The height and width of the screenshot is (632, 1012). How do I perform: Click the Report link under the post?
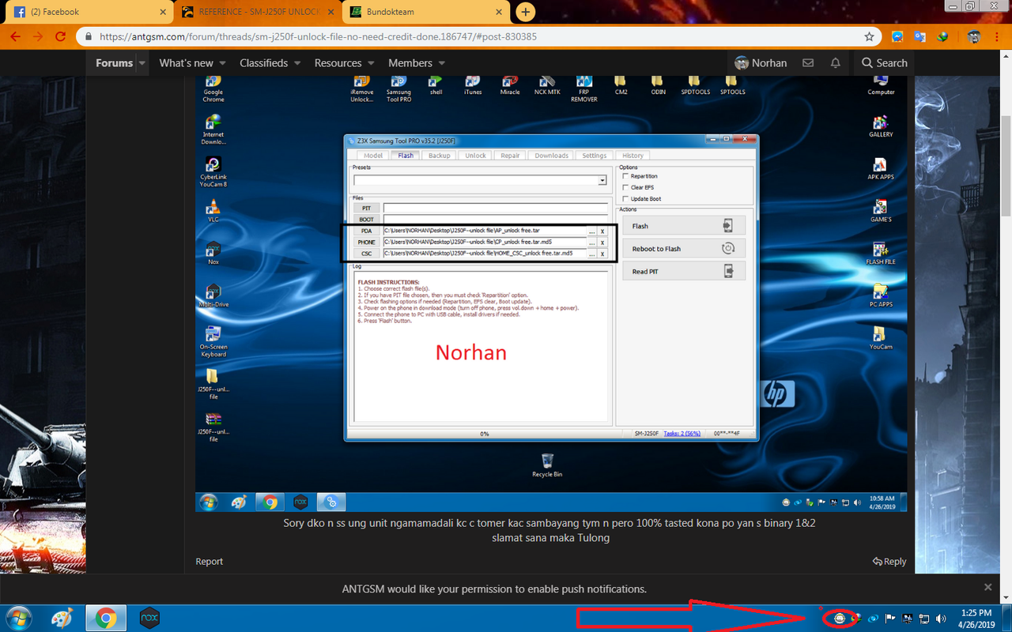pyautogui.click(x=210, y=561)
